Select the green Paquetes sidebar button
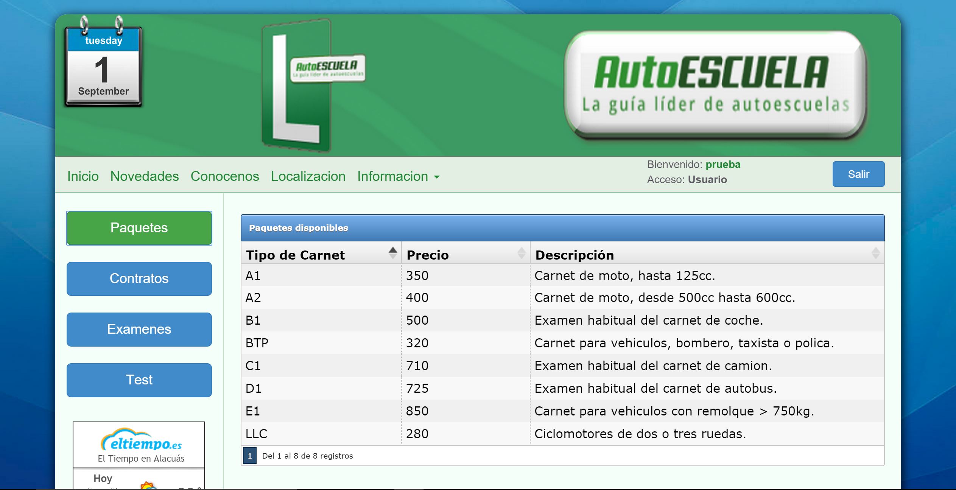 [x=139, y=228]
